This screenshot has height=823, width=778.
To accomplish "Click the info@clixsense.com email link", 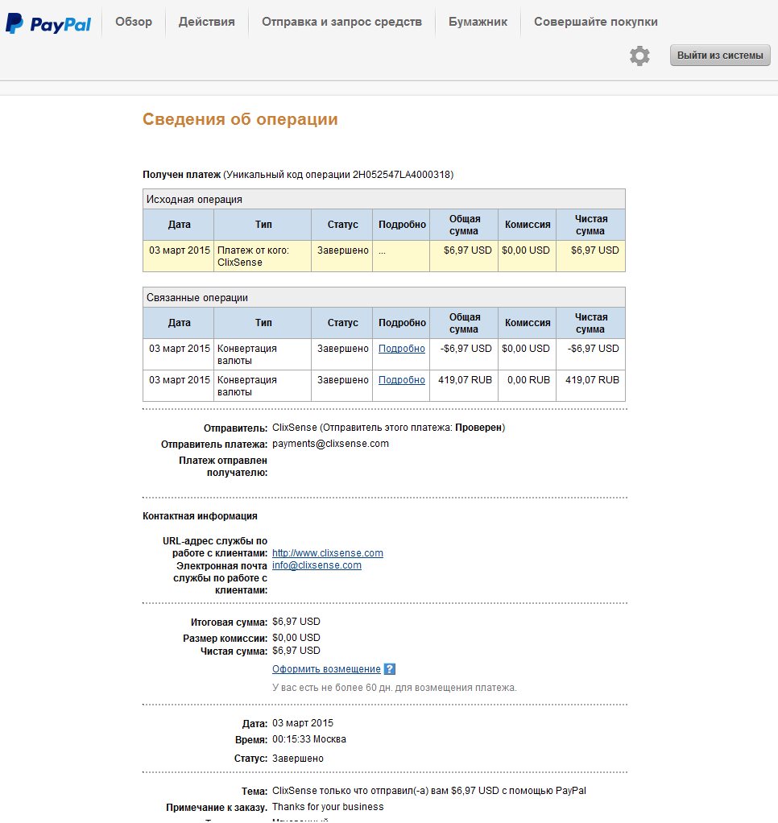I will [317, 565].
